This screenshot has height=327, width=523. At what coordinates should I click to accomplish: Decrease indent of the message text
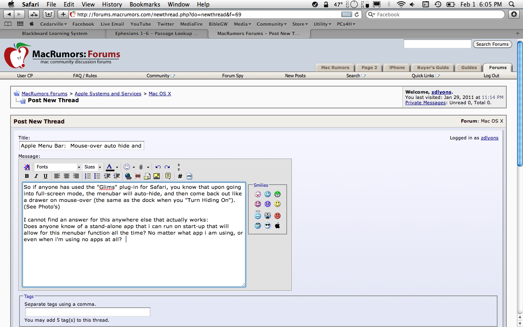pos(107,176)
